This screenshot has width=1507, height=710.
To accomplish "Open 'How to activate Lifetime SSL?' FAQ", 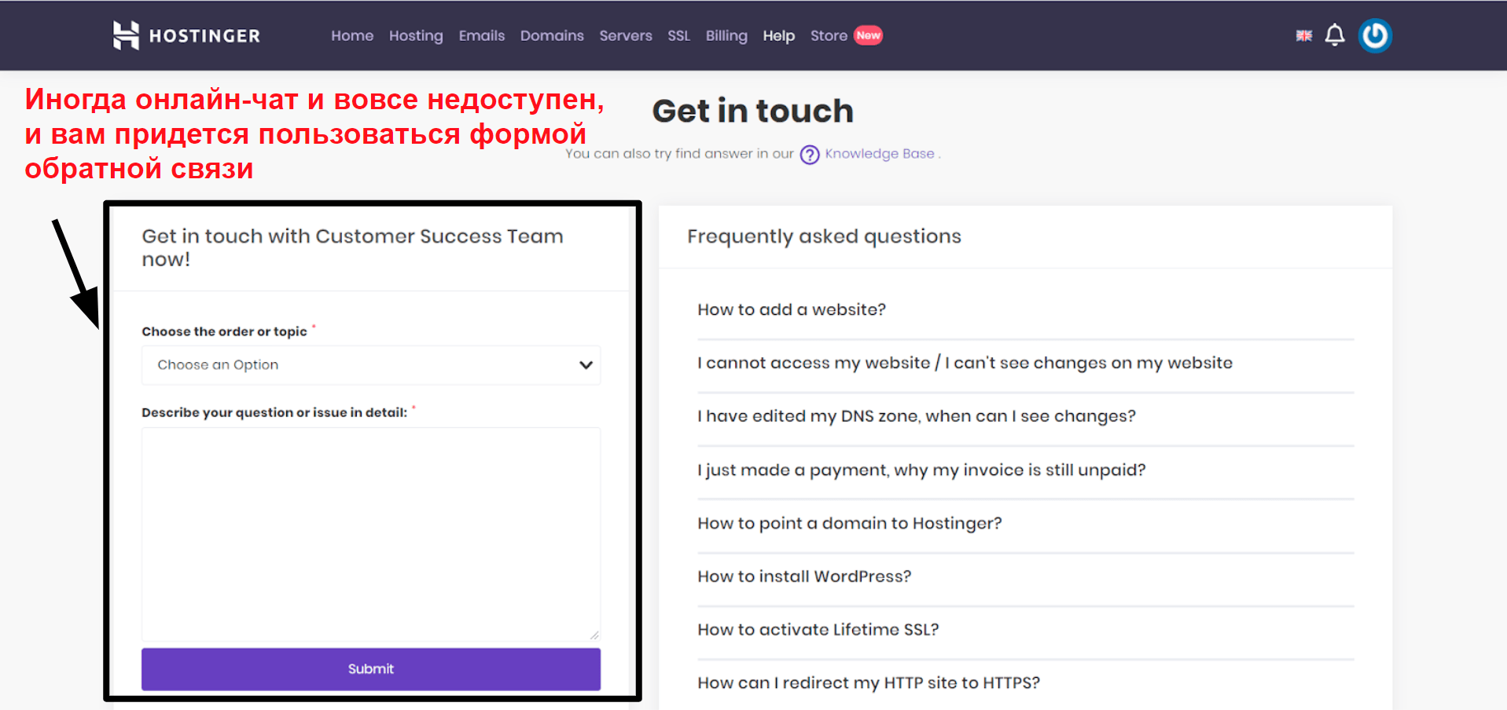I will [x=818, y=630].
